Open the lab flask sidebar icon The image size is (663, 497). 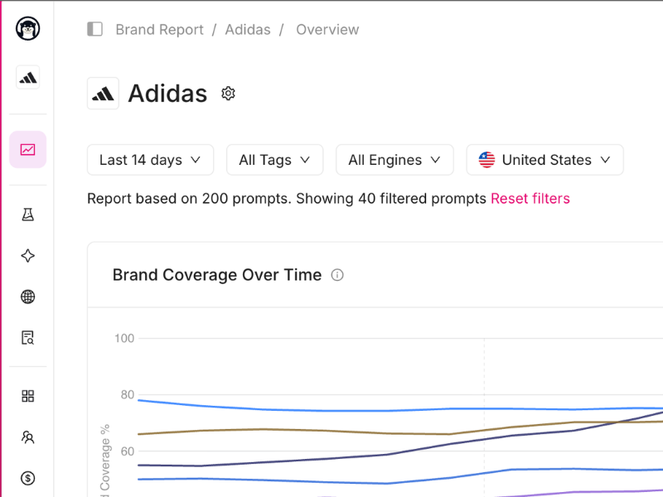pyautogui.click(x=28, y=215)
